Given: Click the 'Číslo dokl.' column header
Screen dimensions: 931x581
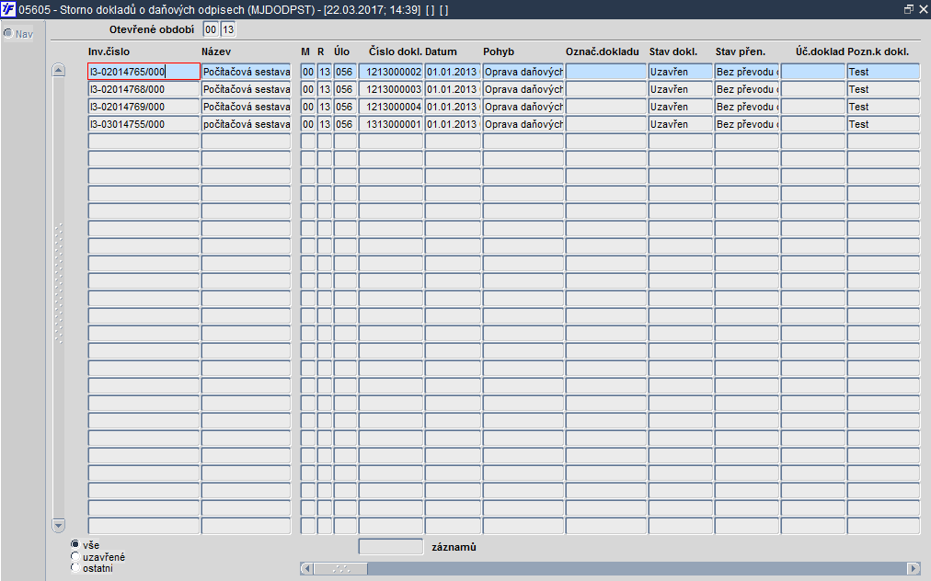Looking at the screenshot, I should pos(396,51).
